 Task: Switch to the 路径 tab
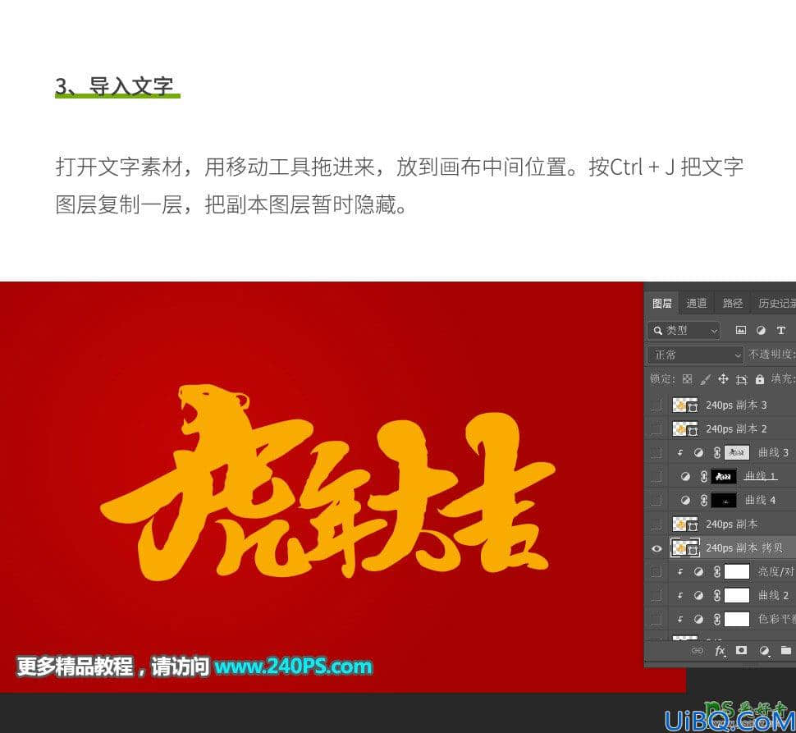(x=733, y=303)
